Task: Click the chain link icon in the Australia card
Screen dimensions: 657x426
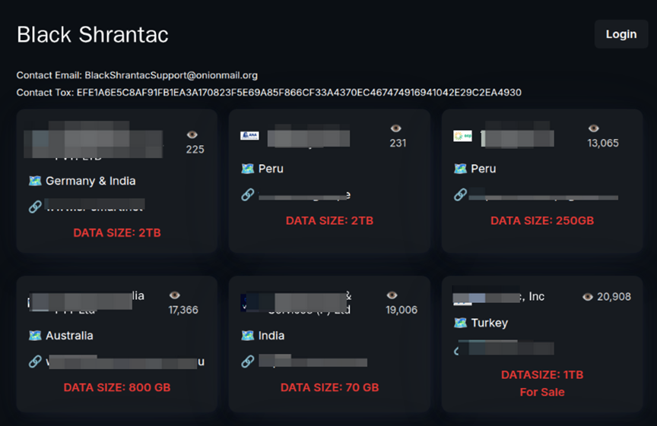Action: coord(35,361)
